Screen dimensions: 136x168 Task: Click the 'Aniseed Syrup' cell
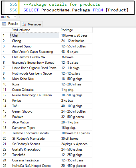coord(35,46)
